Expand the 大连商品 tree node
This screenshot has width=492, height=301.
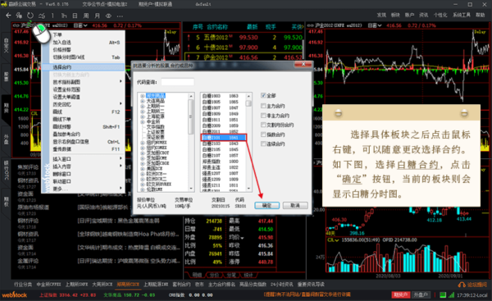[143, 101]
